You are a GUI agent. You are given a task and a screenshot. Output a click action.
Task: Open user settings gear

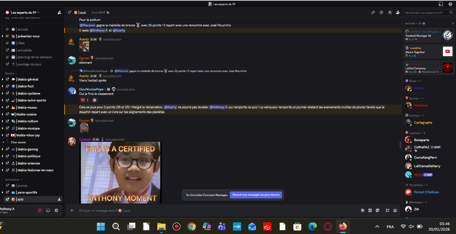[56, 210]
